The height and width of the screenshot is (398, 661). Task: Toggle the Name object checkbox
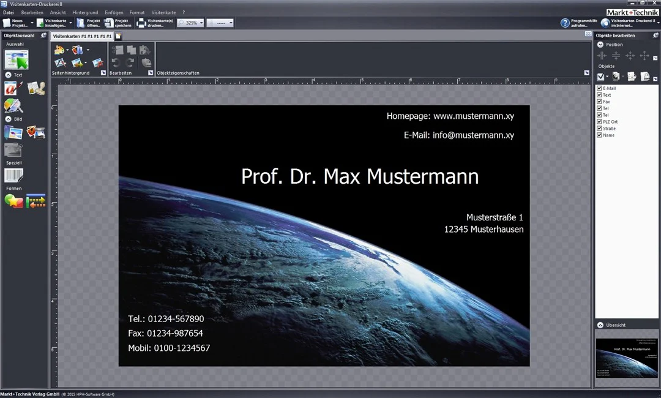pos(599,135)
